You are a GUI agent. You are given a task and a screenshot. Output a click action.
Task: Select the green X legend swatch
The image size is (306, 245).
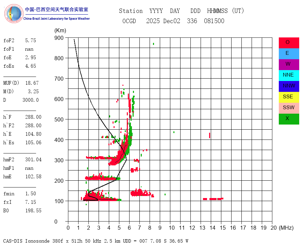[289, 119]
